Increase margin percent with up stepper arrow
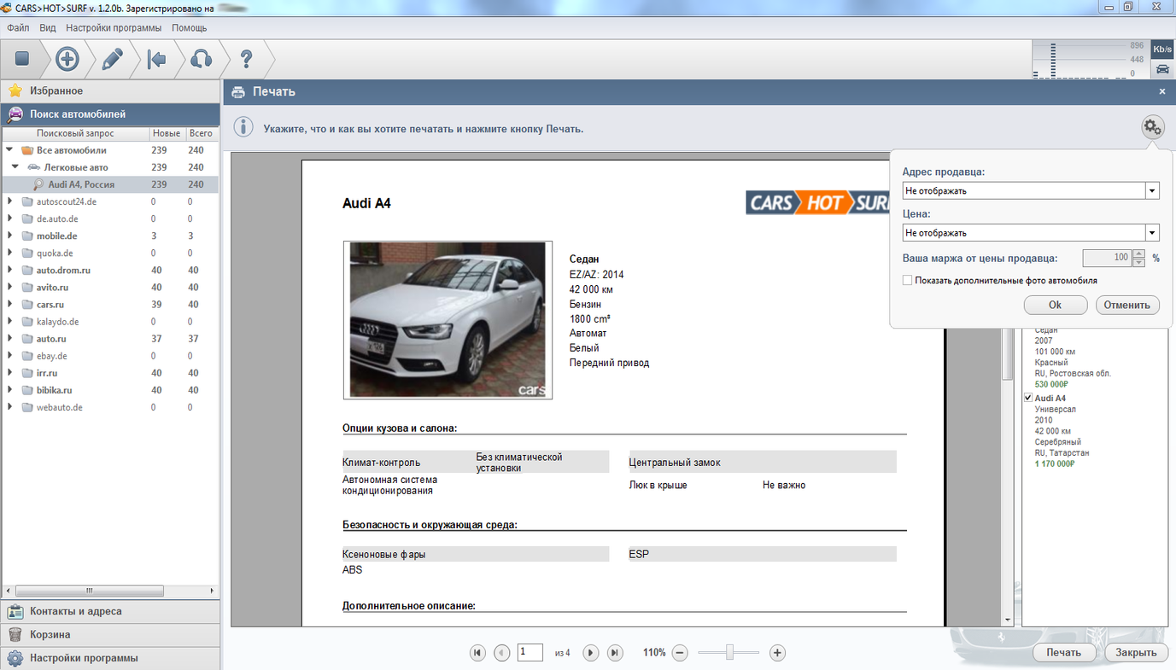Screen dimensions: 1176x670 click(1138, 253)
